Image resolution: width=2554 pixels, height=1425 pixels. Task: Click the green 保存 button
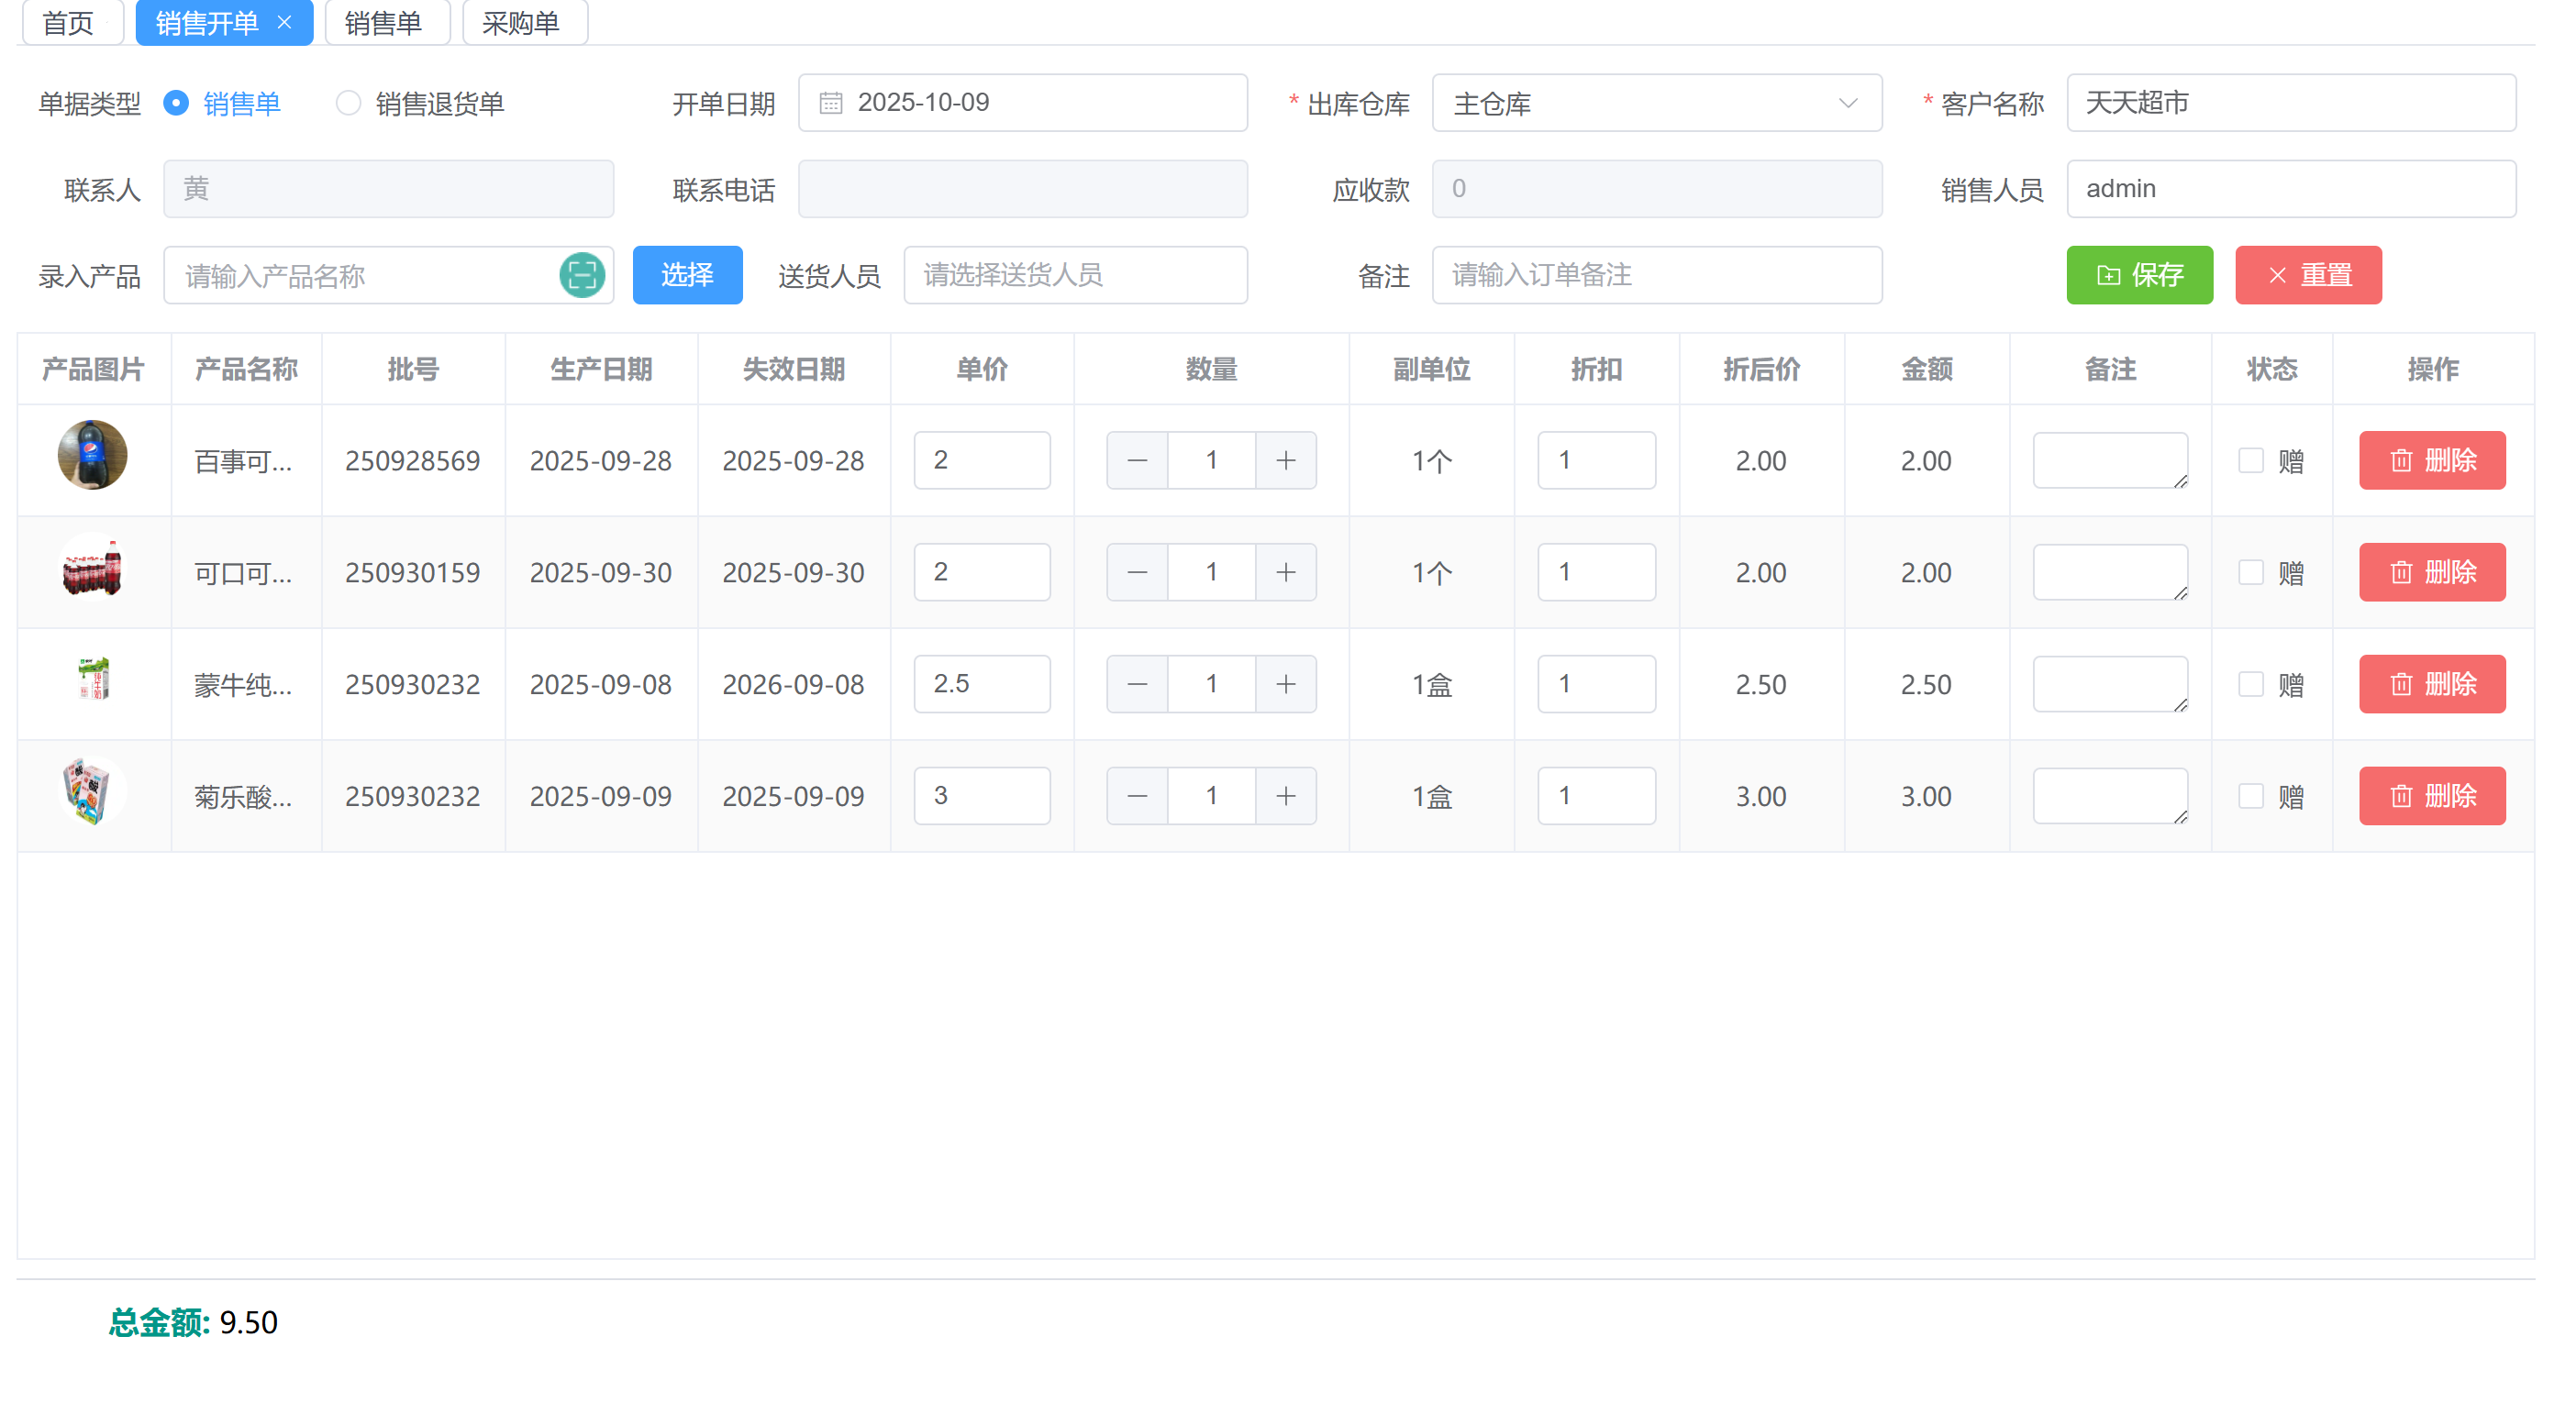[x=2138, y=275]
